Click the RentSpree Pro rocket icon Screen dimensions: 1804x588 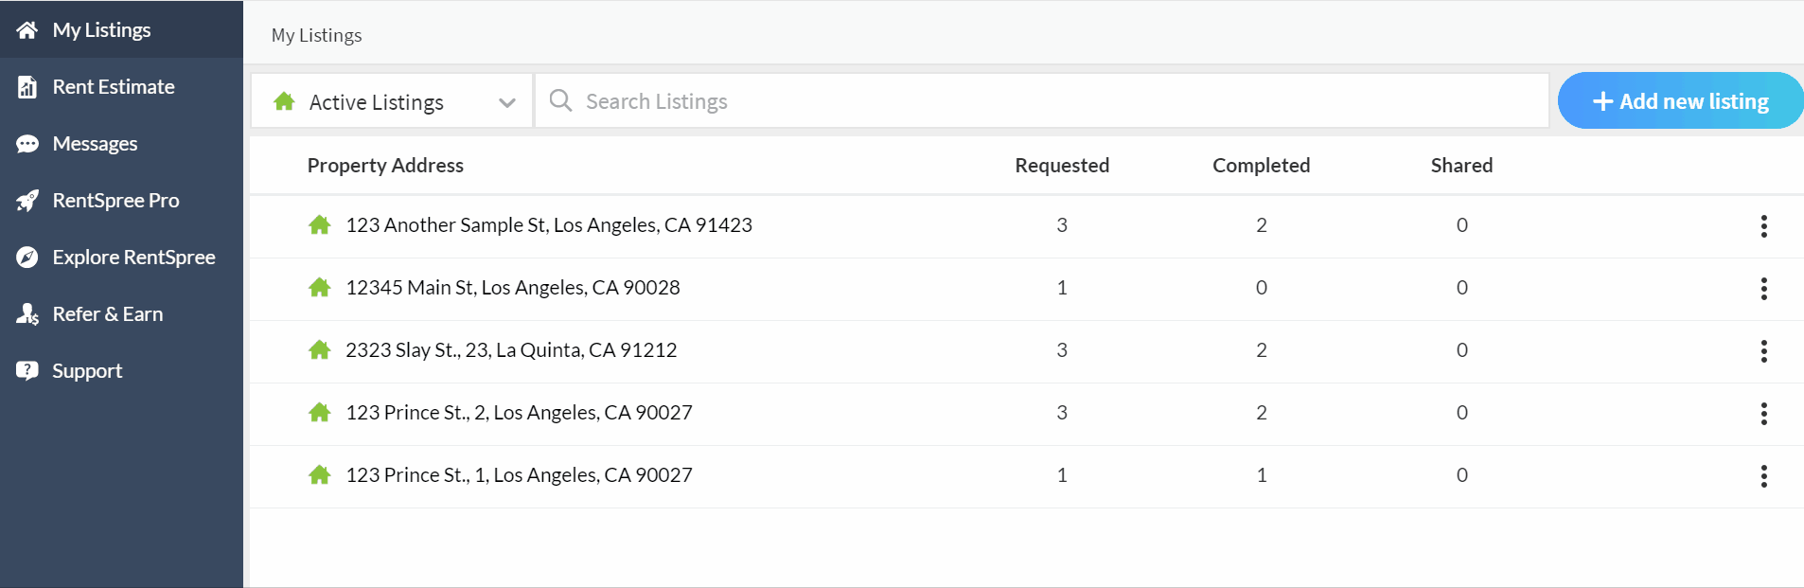[x=27, y=200]
